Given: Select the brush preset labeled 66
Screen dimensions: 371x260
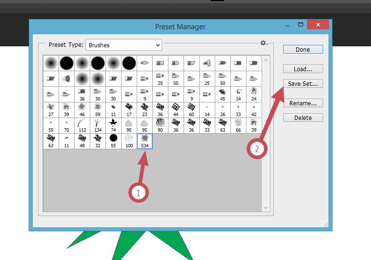Looking at the screenshot, I should 238,125.
